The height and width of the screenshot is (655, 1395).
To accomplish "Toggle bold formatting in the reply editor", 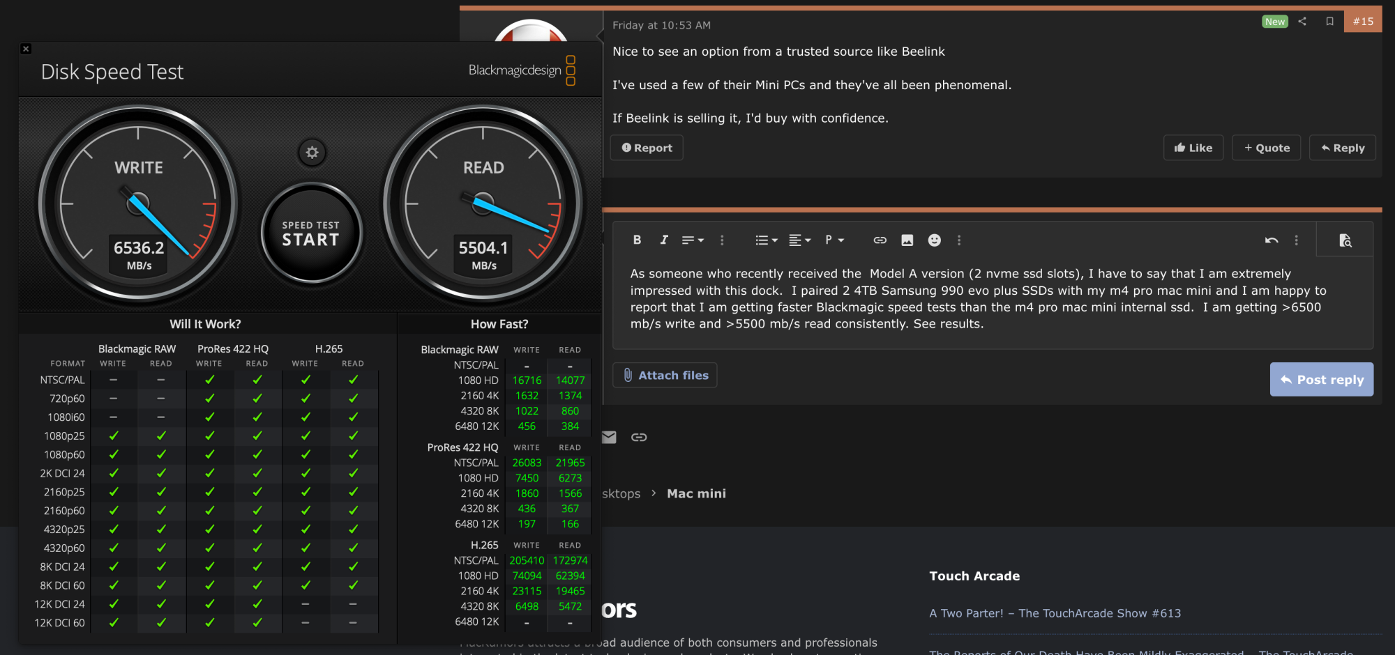I will pos(637,240).
